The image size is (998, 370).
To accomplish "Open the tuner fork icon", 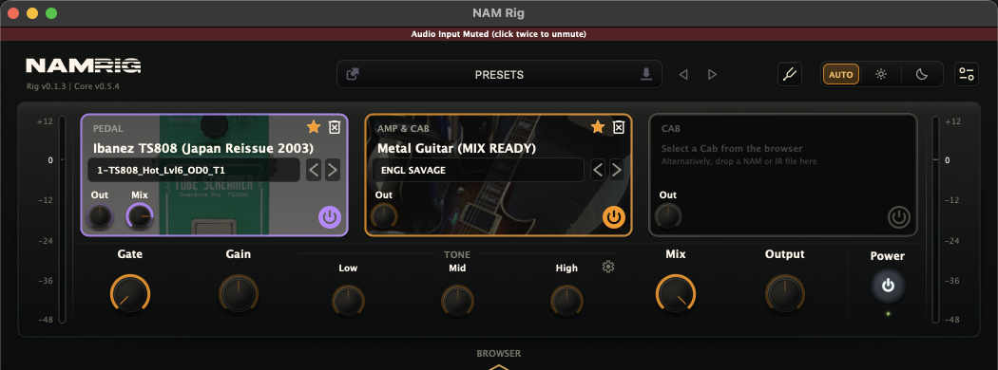I will click(789, 74).
